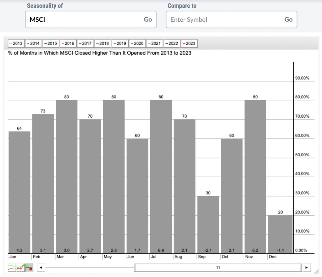Click the right arrow of the year range
Image resolution: width=322 pixels, height=277 pixels.
(307, 268)
